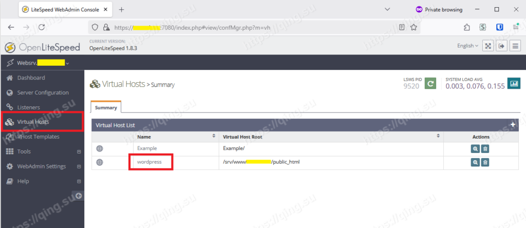Open the Firefox application menu
This screenshot has height=228, width=526.
(516, 27)
